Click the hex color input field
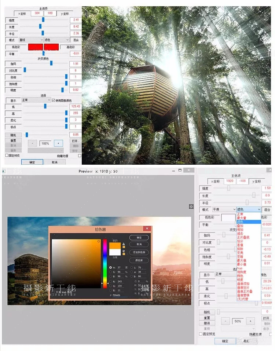This screenshot has width=275, height=351. click(120, 295)
